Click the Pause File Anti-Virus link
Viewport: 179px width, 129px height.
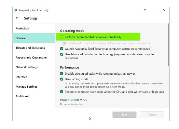coord(73,100)
